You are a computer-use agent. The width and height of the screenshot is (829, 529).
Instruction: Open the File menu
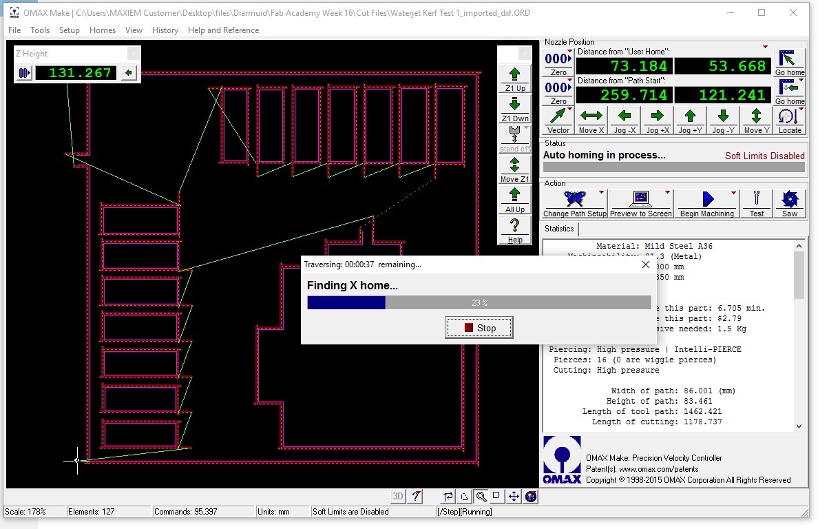14,30
